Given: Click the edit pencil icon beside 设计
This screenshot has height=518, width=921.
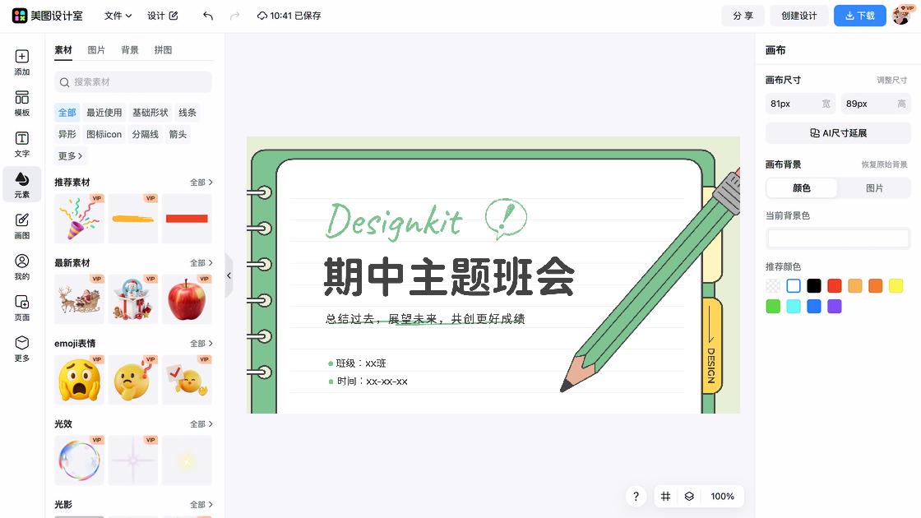Looking at the screenshot, I should tap(174, 16).
